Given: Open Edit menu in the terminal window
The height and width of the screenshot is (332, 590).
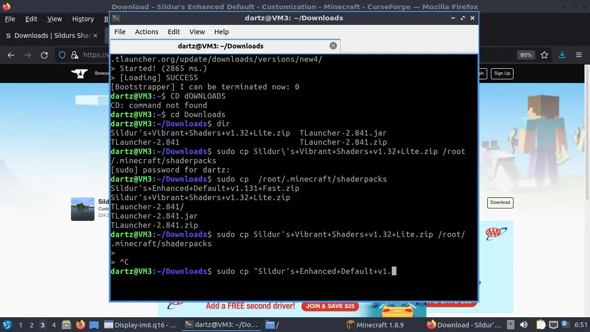Looking at the screenshot, I should point(174,32).
